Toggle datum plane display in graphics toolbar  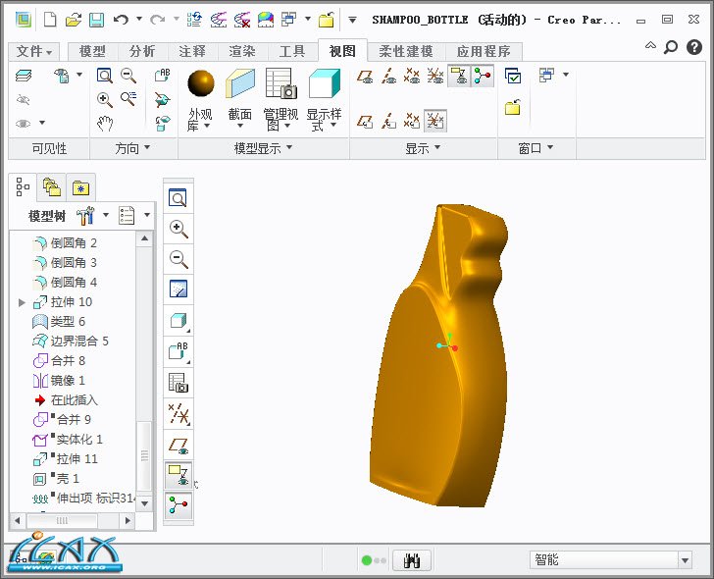[178, 445]
